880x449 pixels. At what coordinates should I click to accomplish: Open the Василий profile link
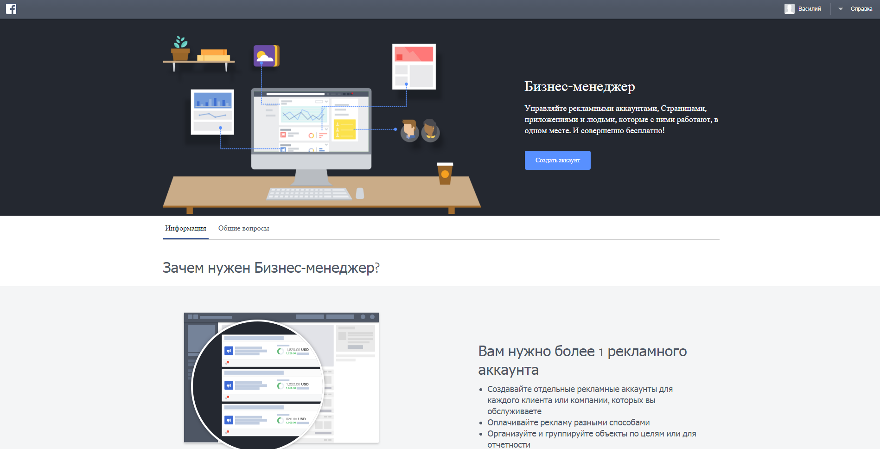(810, 9)
